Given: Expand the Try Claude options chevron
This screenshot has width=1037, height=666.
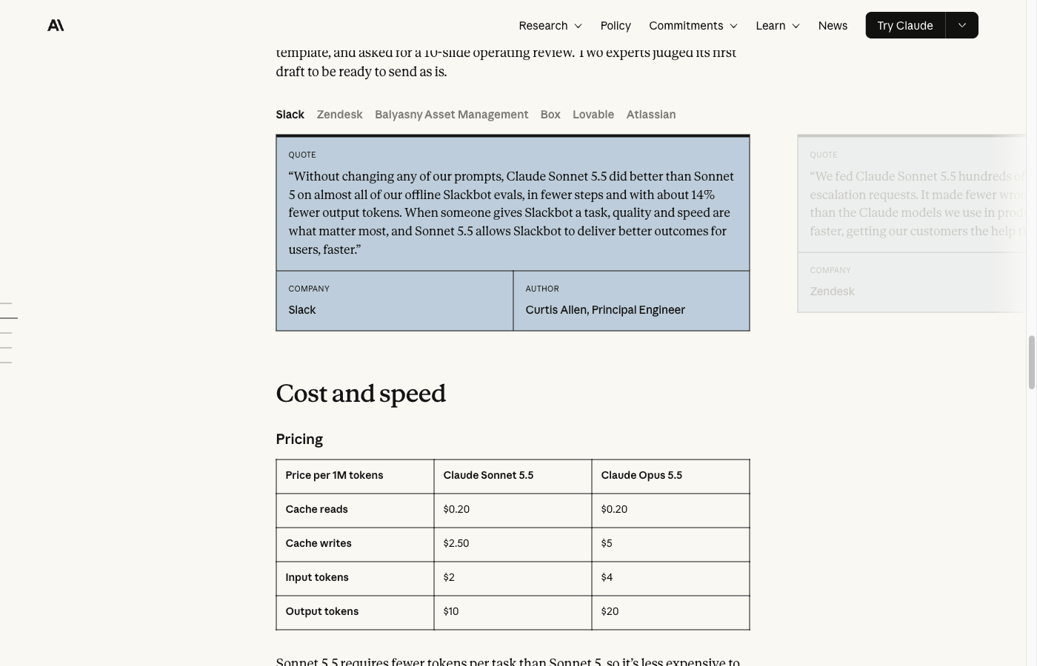Looking at the screenshot, I should (962, 25).
